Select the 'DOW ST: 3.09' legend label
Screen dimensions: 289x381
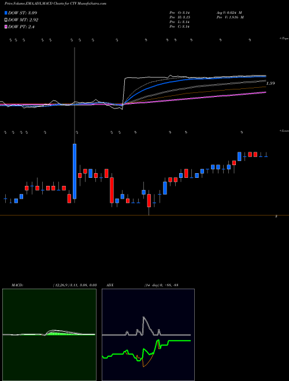(23, 13)
